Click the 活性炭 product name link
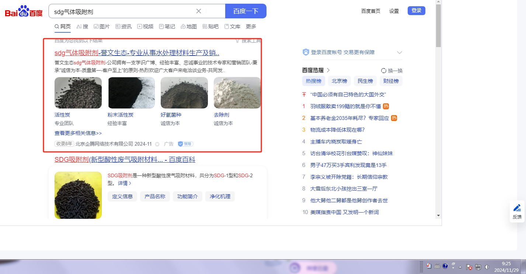526x274 pixels. [x=62, y=115]
